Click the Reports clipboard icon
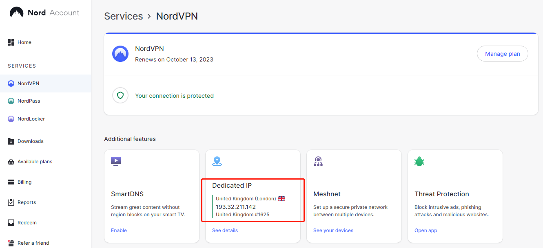This screenshot has width=543, height=248. pos(11,202)
